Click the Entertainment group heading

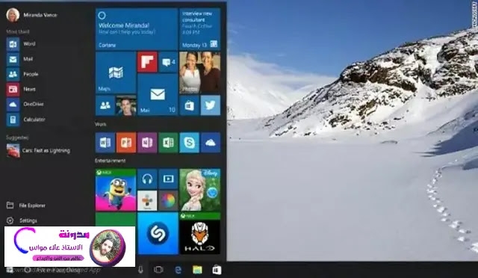(110, 161)
